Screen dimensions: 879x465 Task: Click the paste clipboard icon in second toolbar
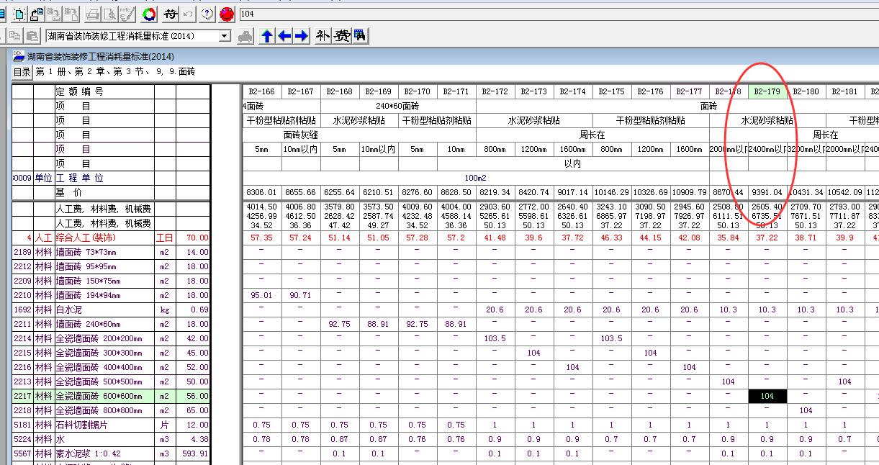(x=32, y=36)
